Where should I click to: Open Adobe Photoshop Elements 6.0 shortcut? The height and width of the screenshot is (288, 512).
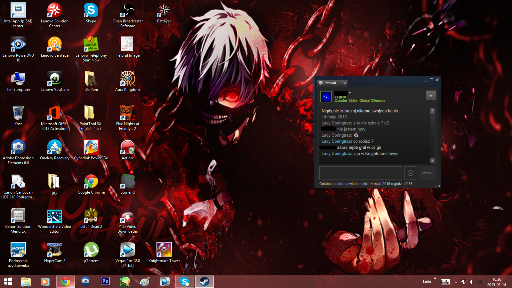click(x=18, y=152)
